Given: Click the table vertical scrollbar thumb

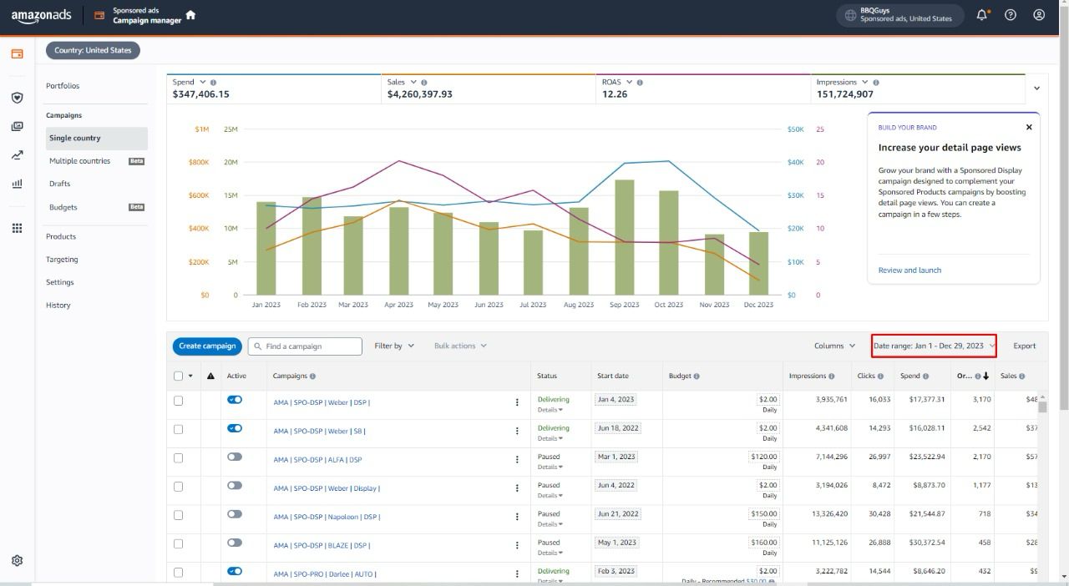Looking at the screenshot, I should (1042, 407).
